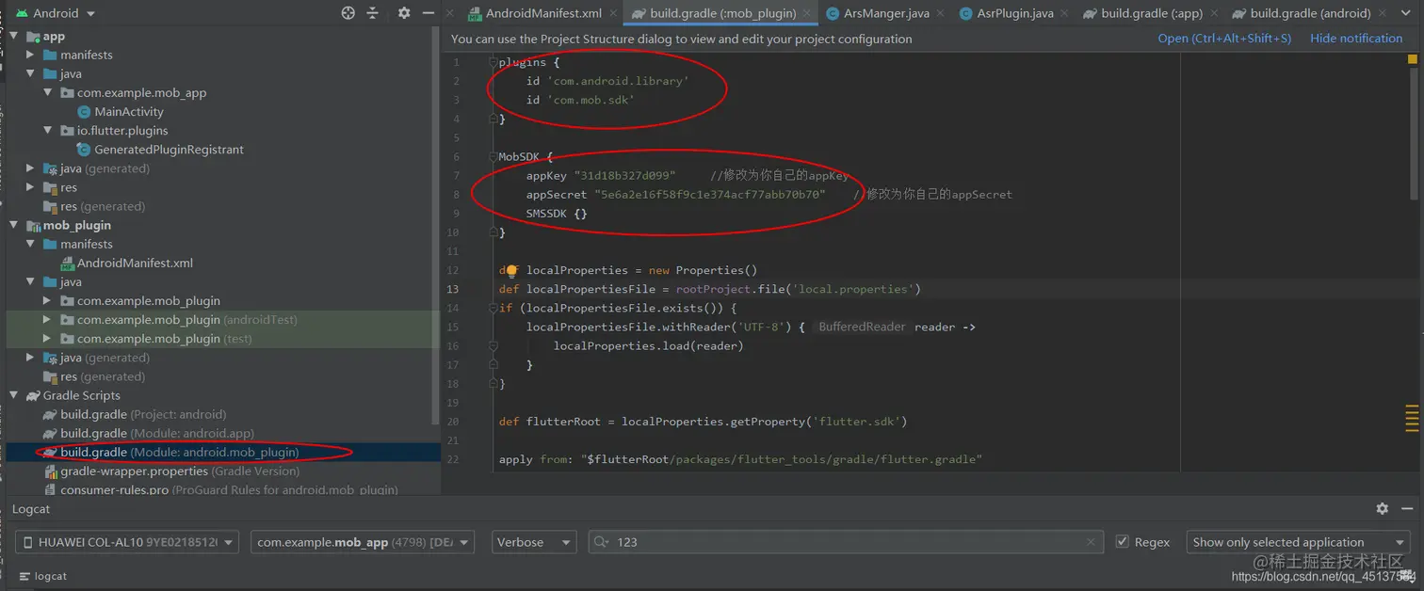Screen dimensions: 1424x591
Task: Click the warning marker at top of editor scrollbar
Action: click(x=1413, y=58)
